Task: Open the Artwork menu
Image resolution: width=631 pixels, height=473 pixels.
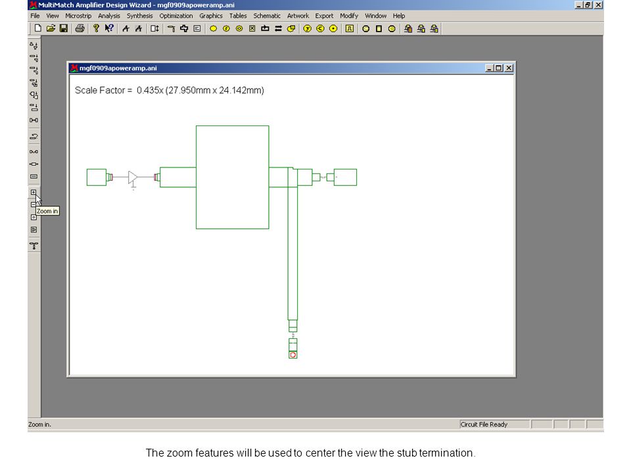Action: click(x=298, y=16)
